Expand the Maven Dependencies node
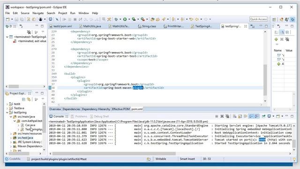Image resolution: width=300 pixels, height=169 pixels. click(x=11, y=146)
